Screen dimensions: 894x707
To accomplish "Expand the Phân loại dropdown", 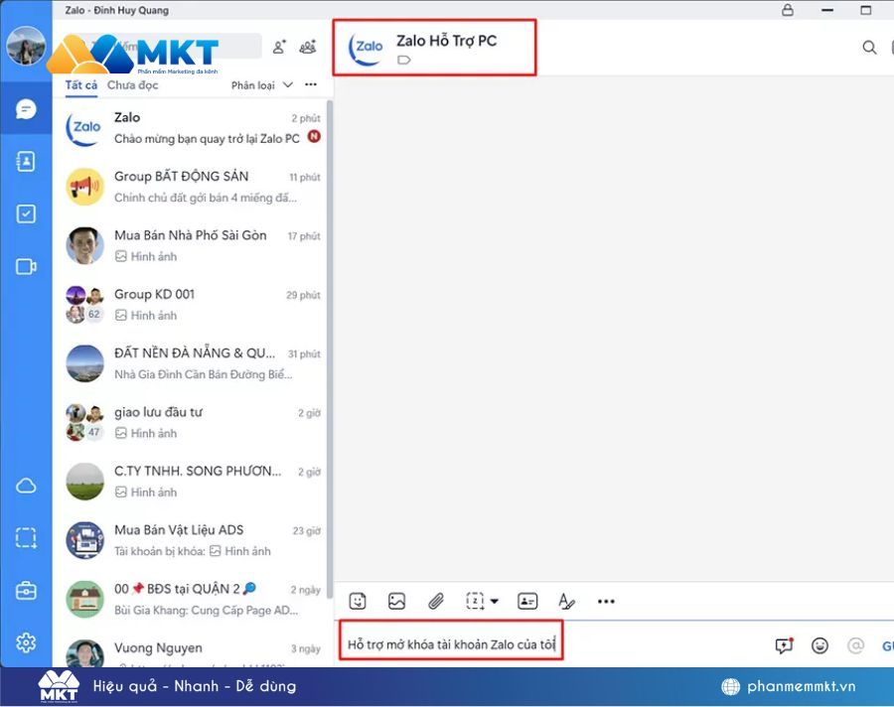I will pyautogui.click(x=261, y=85).
